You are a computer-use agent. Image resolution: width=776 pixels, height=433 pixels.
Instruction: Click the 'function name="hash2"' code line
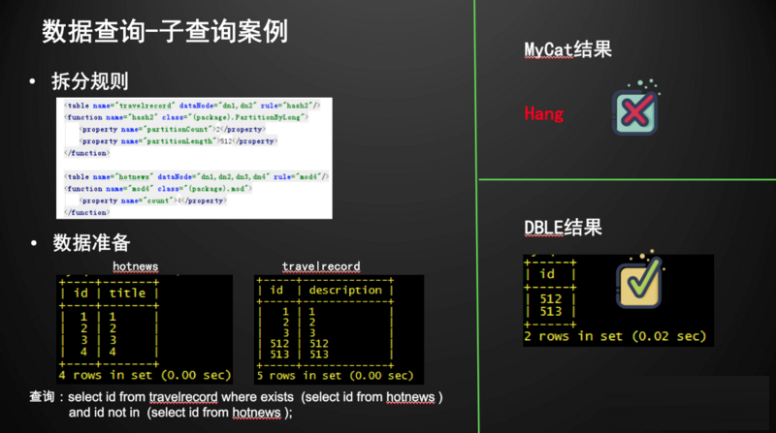[x=186, y=117]
